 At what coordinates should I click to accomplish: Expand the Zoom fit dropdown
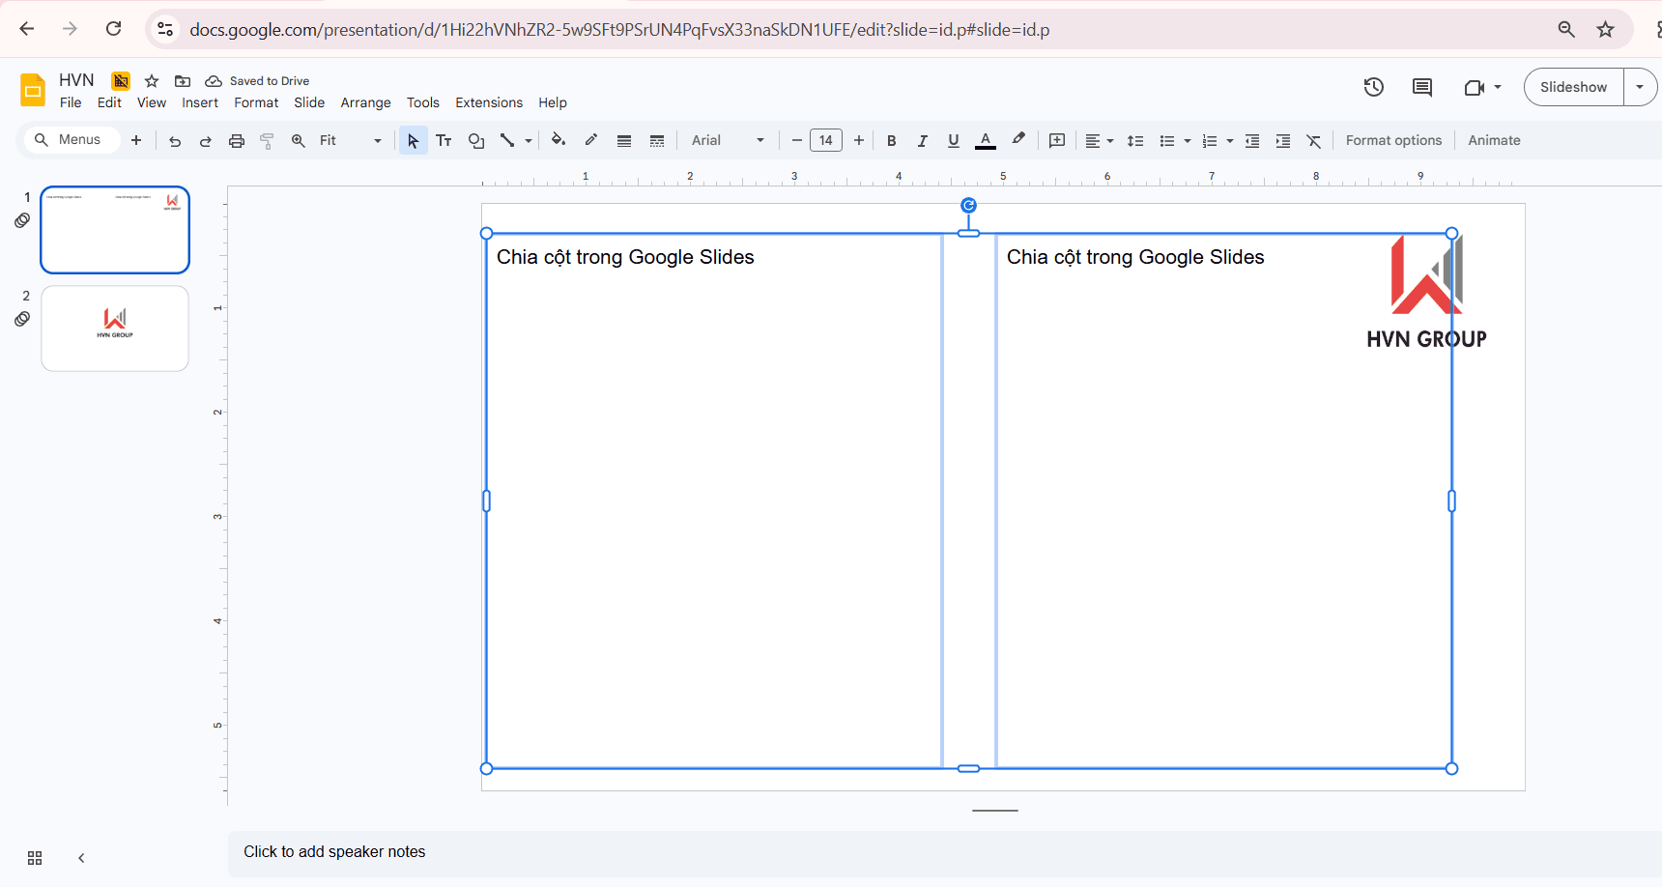(376, 140)
